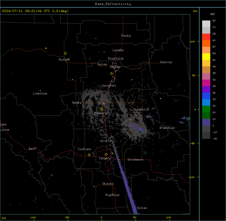Click the dBZ legend heading

[212, 14]
